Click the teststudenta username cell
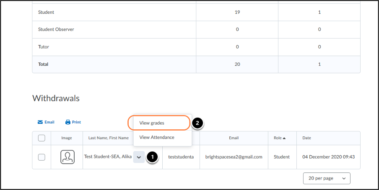Image resolution: width=379 pixels, height=190 pixels. point(181,157)
